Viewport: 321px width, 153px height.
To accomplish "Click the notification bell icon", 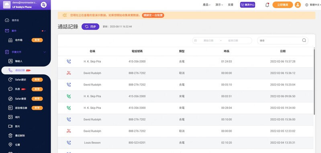I will 267,5.
